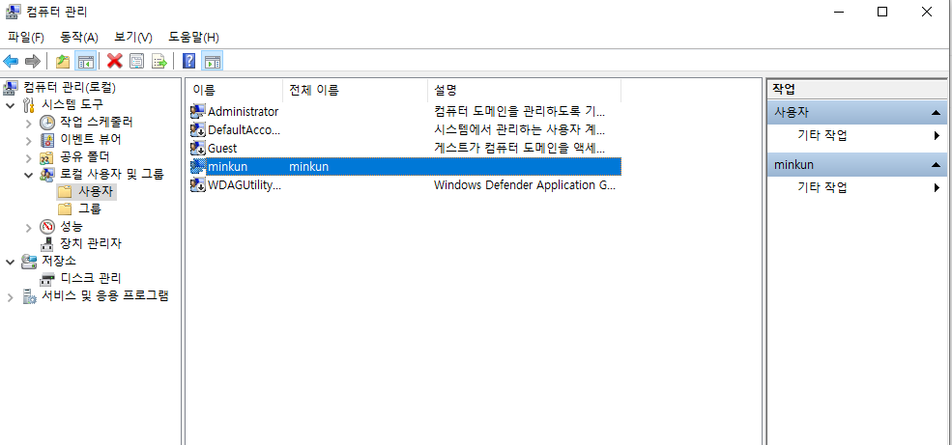Click the 작업 pane header

856,90
